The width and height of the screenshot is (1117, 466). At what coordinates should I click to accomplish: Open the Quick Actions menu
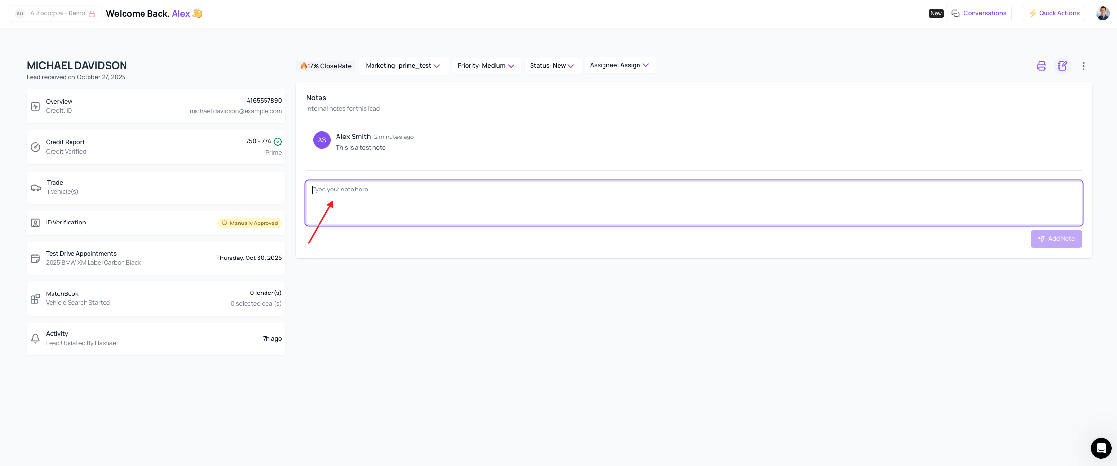[1054, 13]
